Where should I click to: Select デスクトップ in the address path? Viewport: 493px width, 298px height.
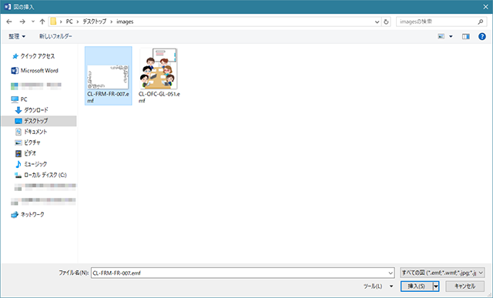pos(94,22)
